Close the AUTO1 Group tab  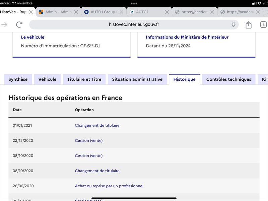click(122, 12)
